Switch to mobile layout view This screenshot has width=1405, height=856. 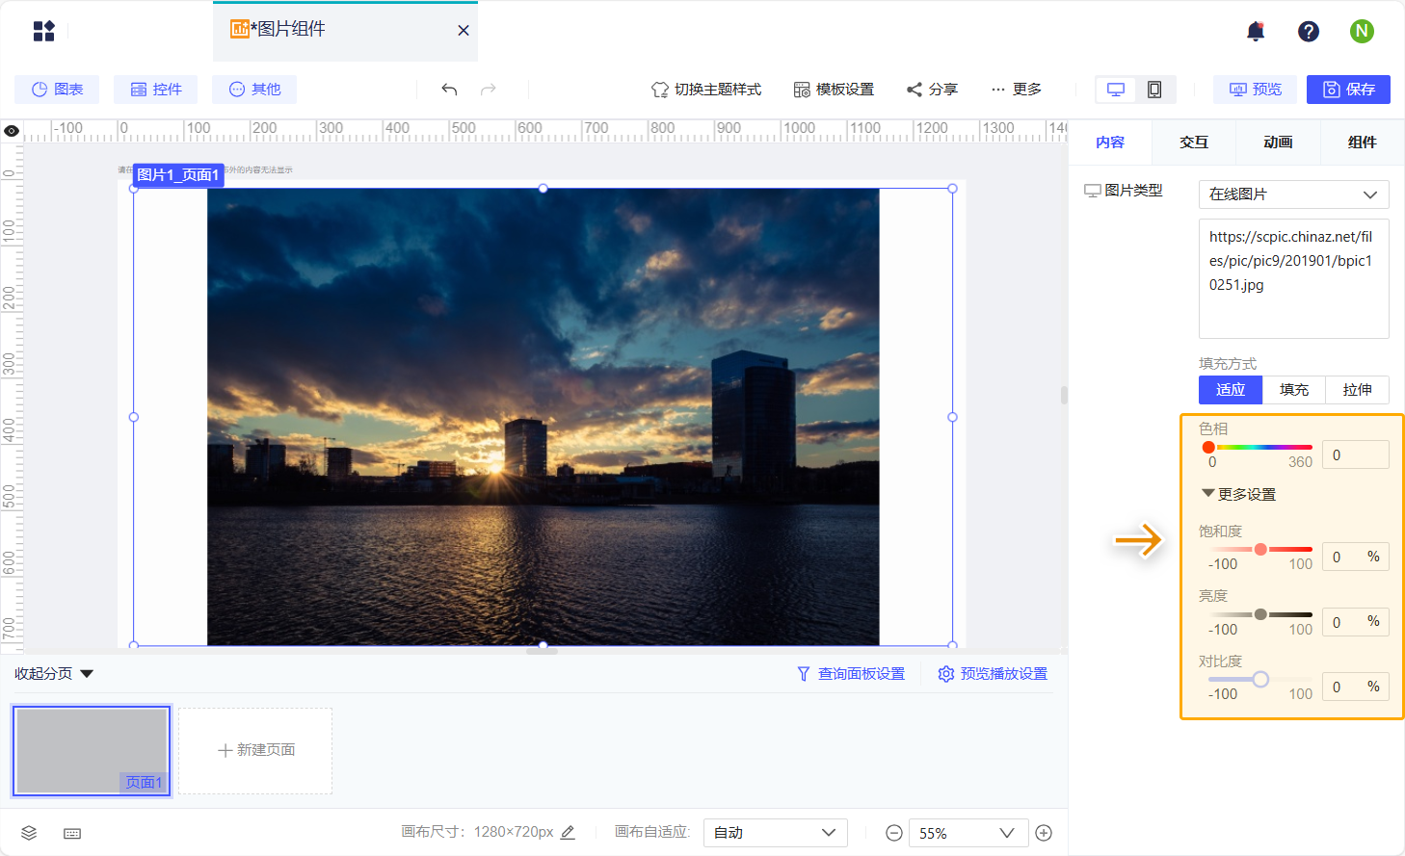click(1154, 90)
